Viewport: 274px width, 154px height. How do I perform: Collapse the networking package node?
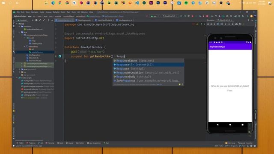click(24, 47)
